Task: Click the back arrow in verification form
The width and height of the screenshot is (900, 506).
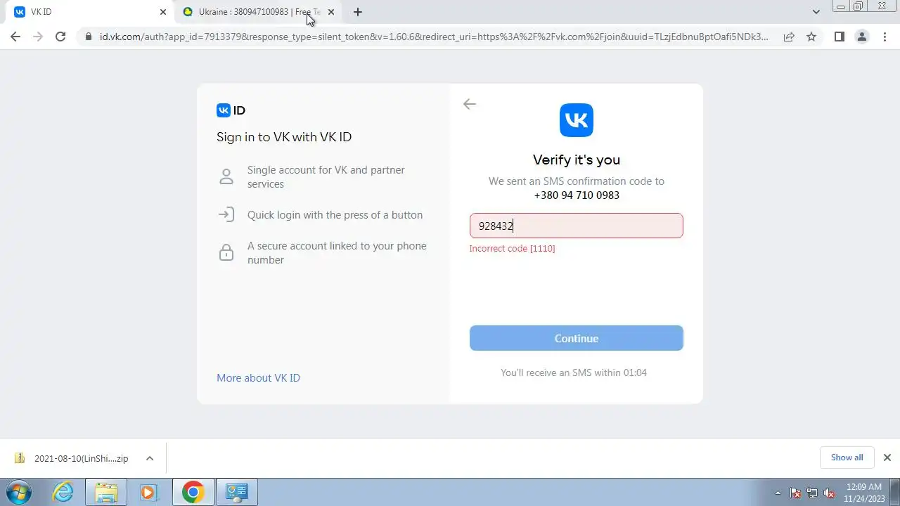Action: click(x=470, y=104)
